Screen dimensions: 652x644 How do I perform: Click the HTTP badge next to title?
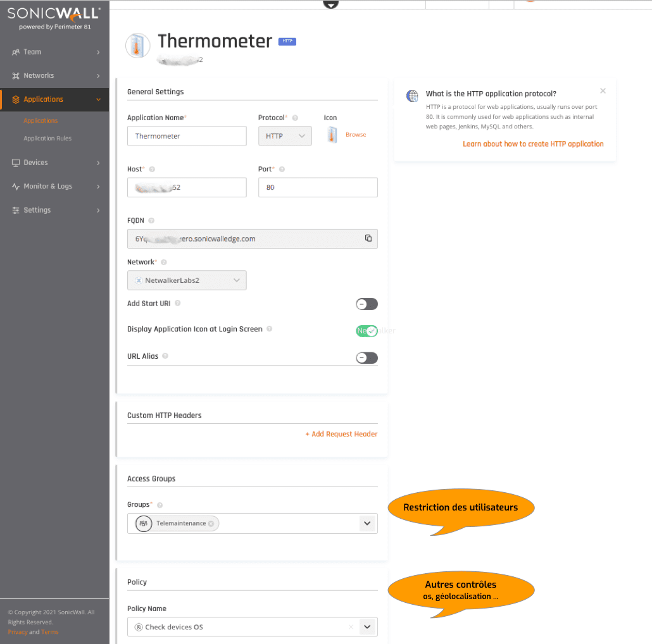pyautogui.click(x=287, y=41)
